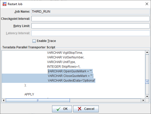151x114 pixels.
Task: Click the Latency Interval field
Action: pyautogui.click(x=90, y=33)
